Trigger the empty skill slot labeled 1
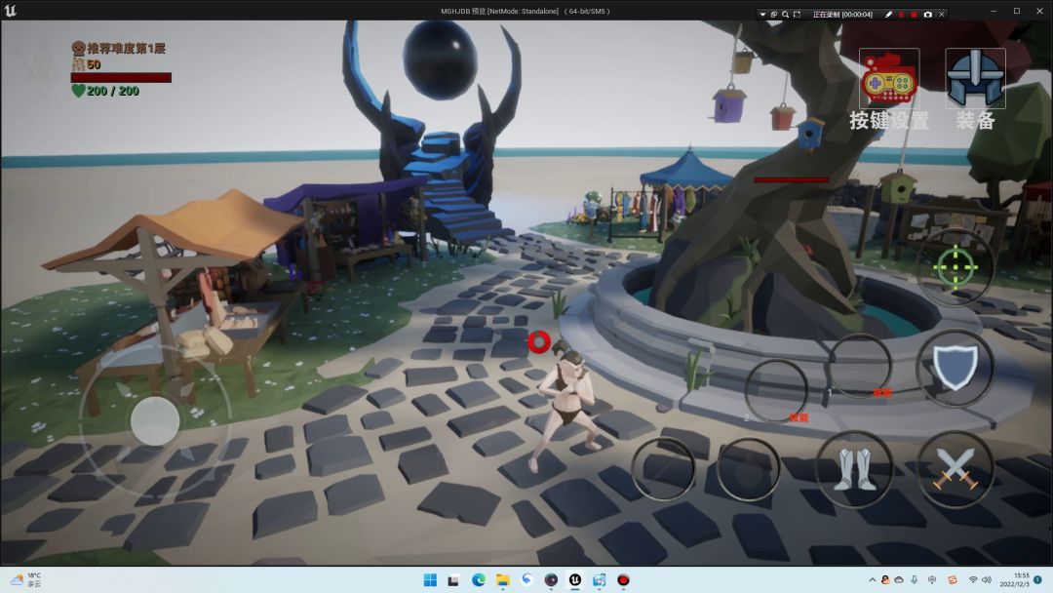 click(859, 366)
